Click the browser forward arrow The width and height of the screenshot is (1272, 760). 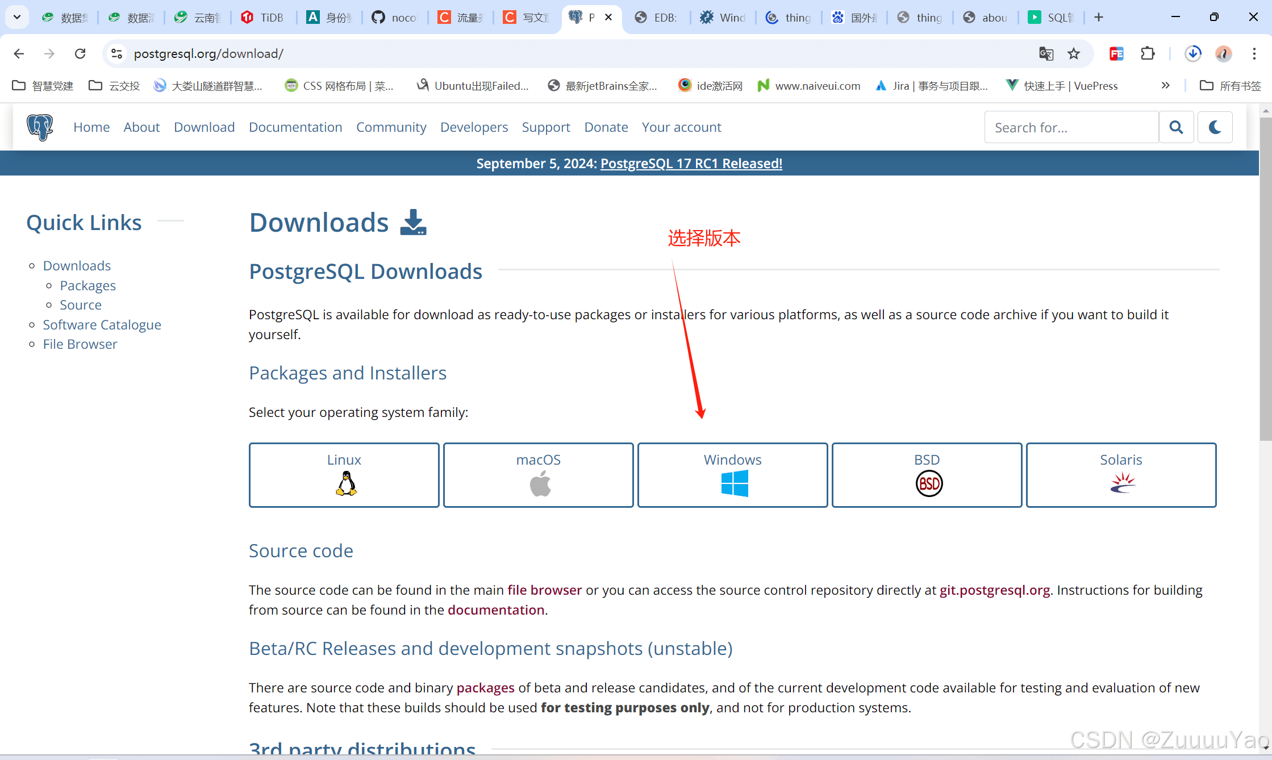click(x=49, y=53)
